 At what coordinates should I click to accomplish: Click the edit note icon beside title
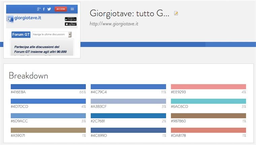[x=176, y=13]
